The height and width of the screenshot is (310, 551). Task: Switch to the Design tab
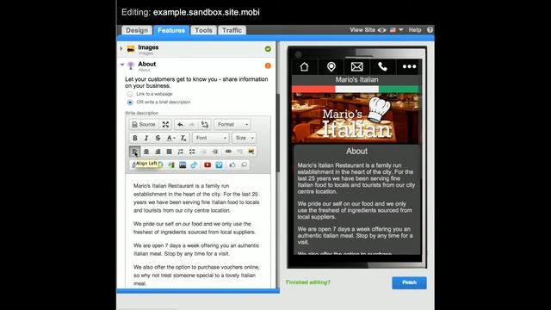[137, 30]
